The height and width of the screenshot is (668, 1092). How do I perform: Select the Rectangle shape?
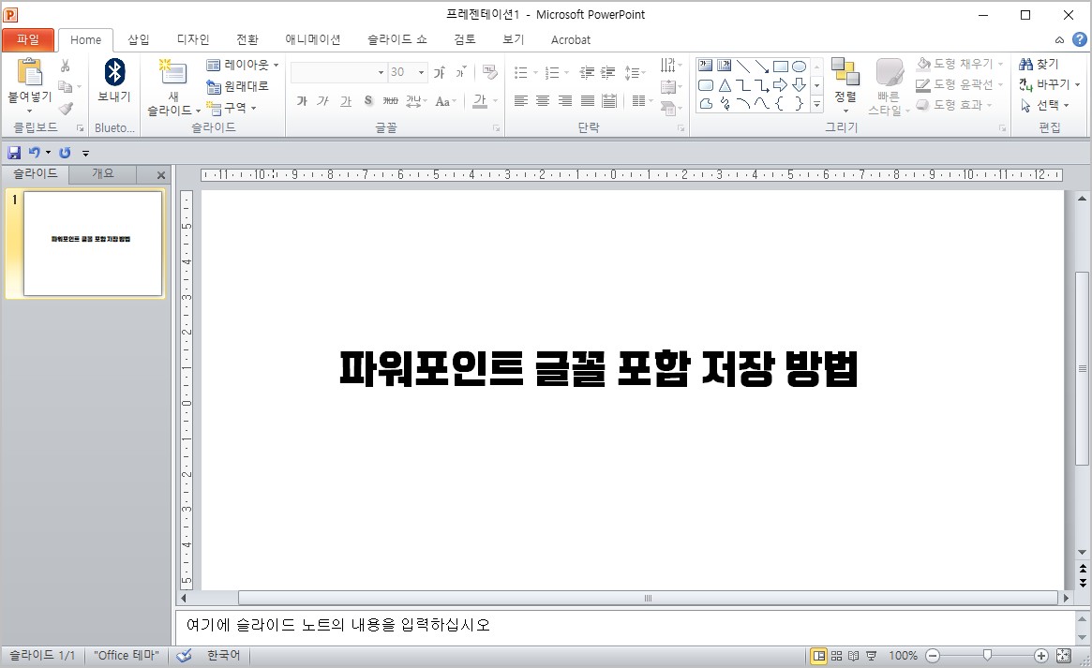[x=781, y=67]
